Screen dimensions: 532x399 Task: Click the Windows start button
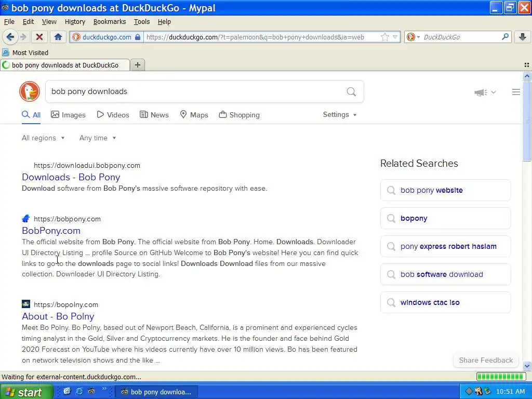point(26,392)
